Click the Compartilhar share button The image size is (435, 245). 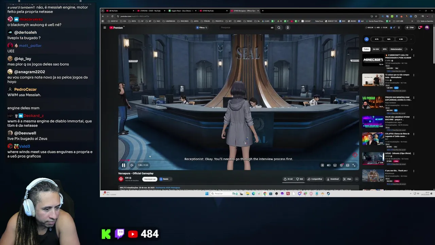(315, 179)
